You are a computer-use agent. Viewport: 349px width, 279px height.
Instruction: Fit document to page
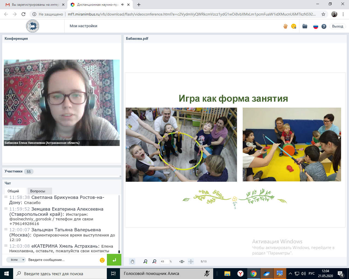pos(191,261)
